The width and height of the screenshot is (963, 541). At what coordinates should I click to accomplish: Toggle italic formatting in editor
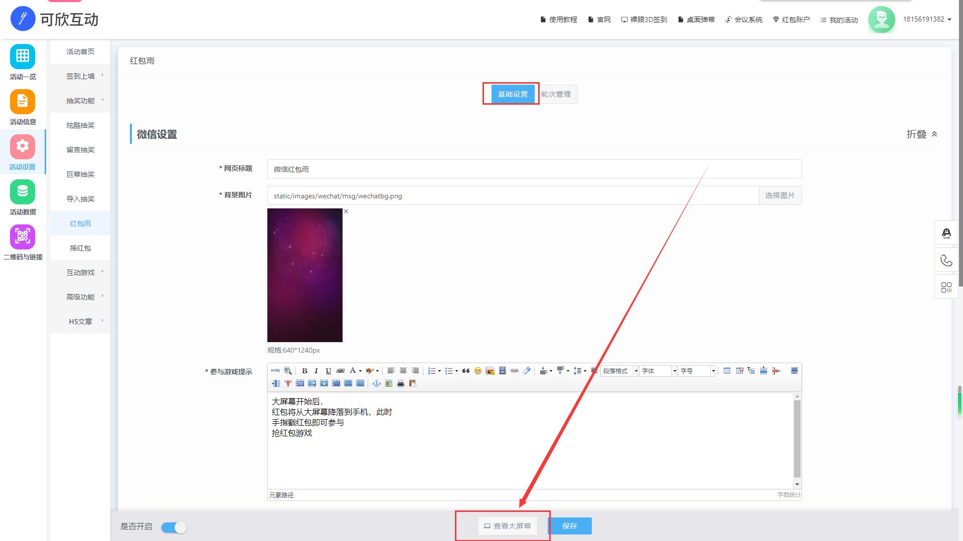pyautogui.click(x=316, y=371)
